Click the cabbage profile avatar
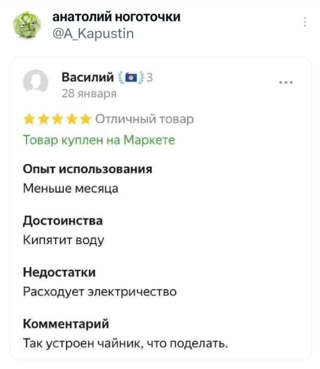 pos(26,25)
